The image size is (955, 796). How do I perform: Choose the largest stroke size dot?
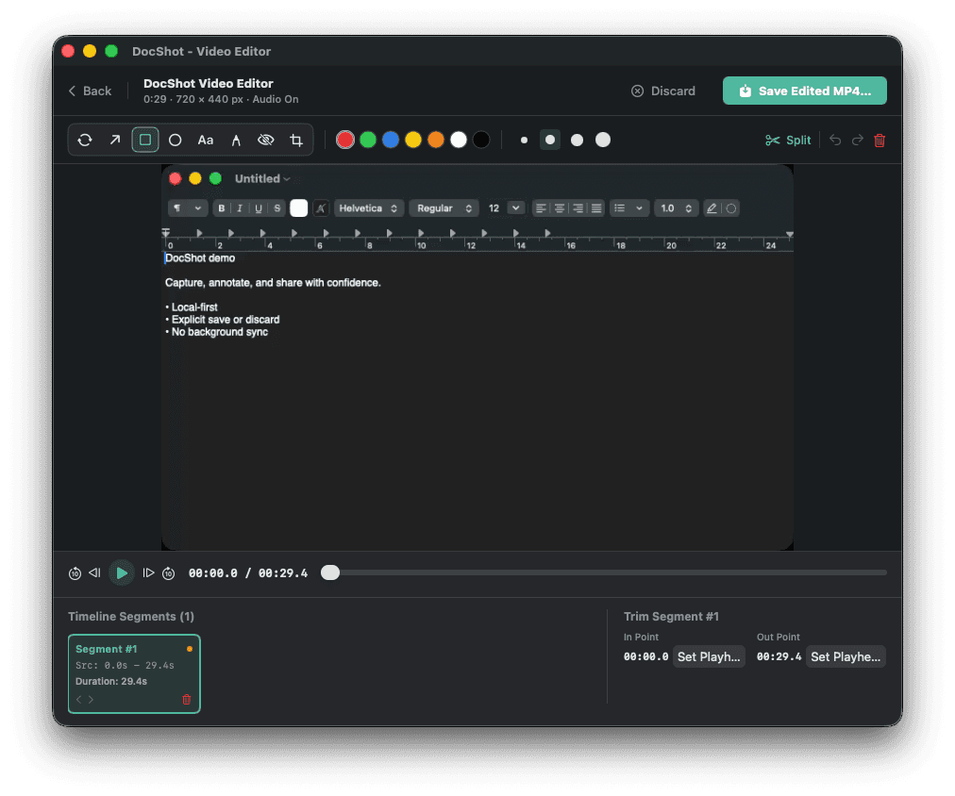coord(603,140)
